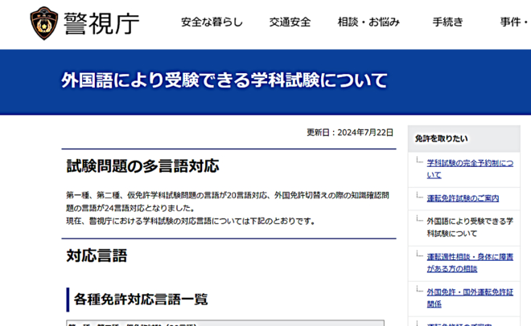The height and width of the screenshot is (326, 531).
Task: Select 相談・お悩み in the top navigation
Action: 368,22
